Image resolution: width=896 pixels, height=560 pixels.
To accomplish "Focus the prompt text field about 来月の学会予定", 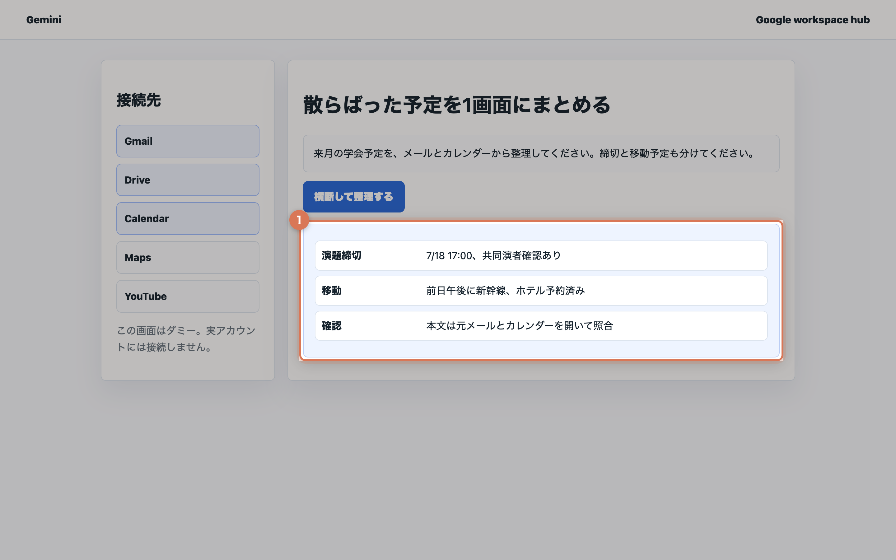I will tap(541, 153).
